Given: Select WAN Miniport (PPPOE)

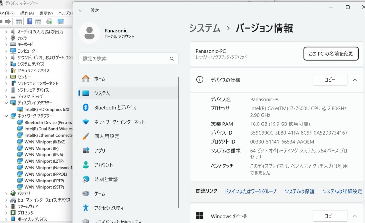Looking at the screenshot, I should 46,174.
